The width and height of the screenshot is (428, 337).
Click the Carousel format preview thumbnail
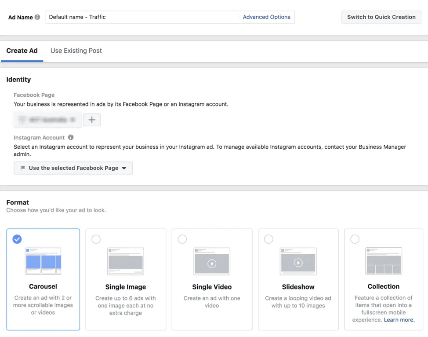(x=43, y=261)
